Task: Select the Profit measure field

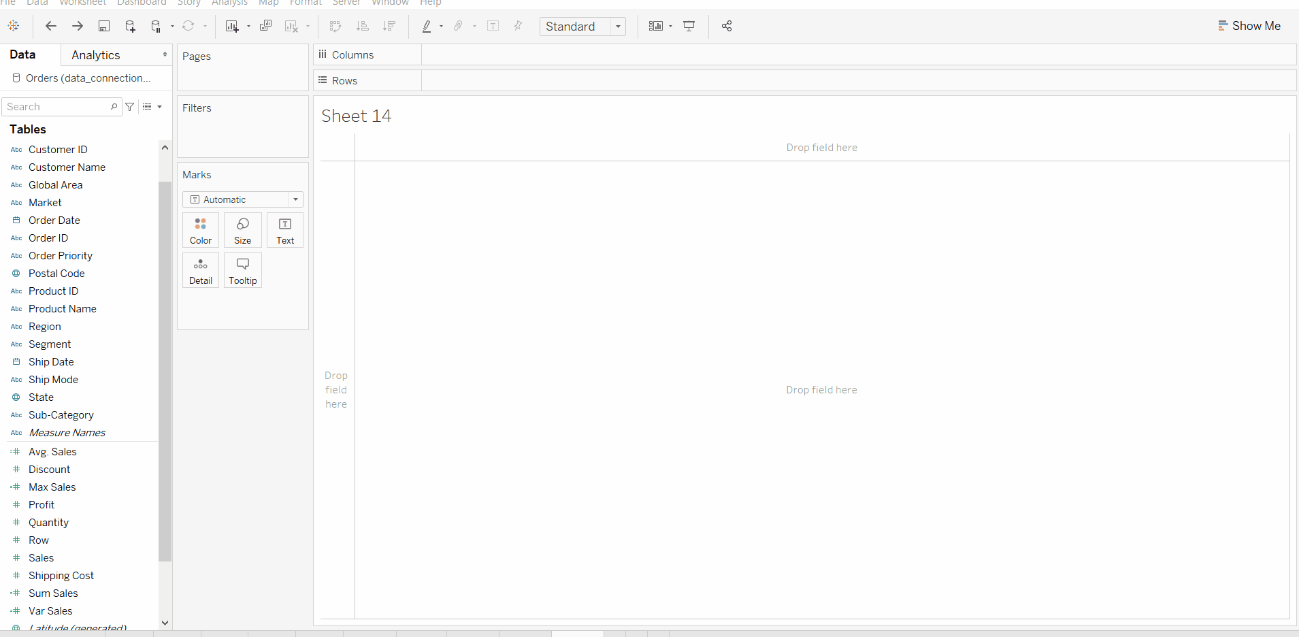Action: click(x=42, y=505)
